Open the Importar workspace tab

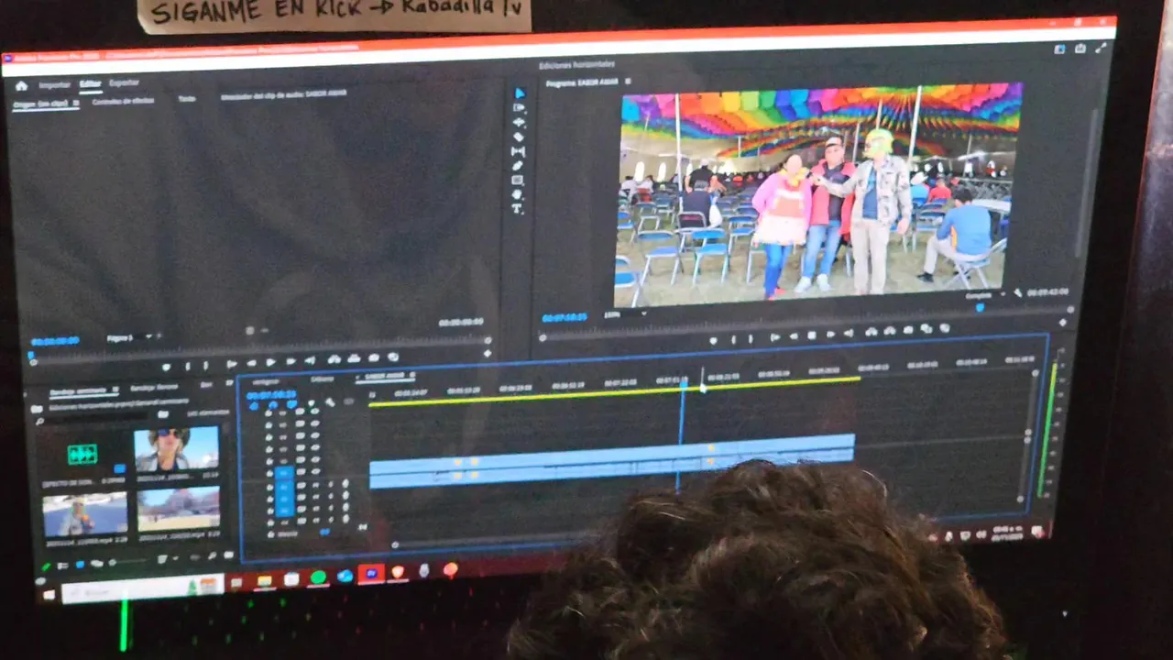coord(54,85)
